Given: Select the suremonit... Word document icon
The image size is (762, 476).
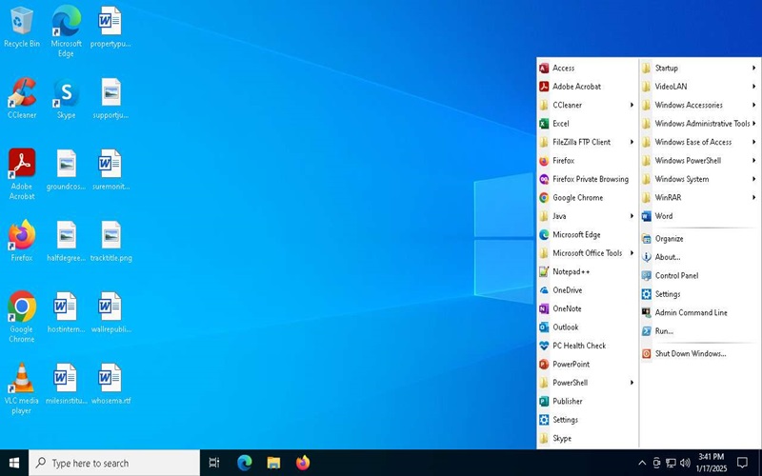Looking at the screenshot, I should point(110,170).
